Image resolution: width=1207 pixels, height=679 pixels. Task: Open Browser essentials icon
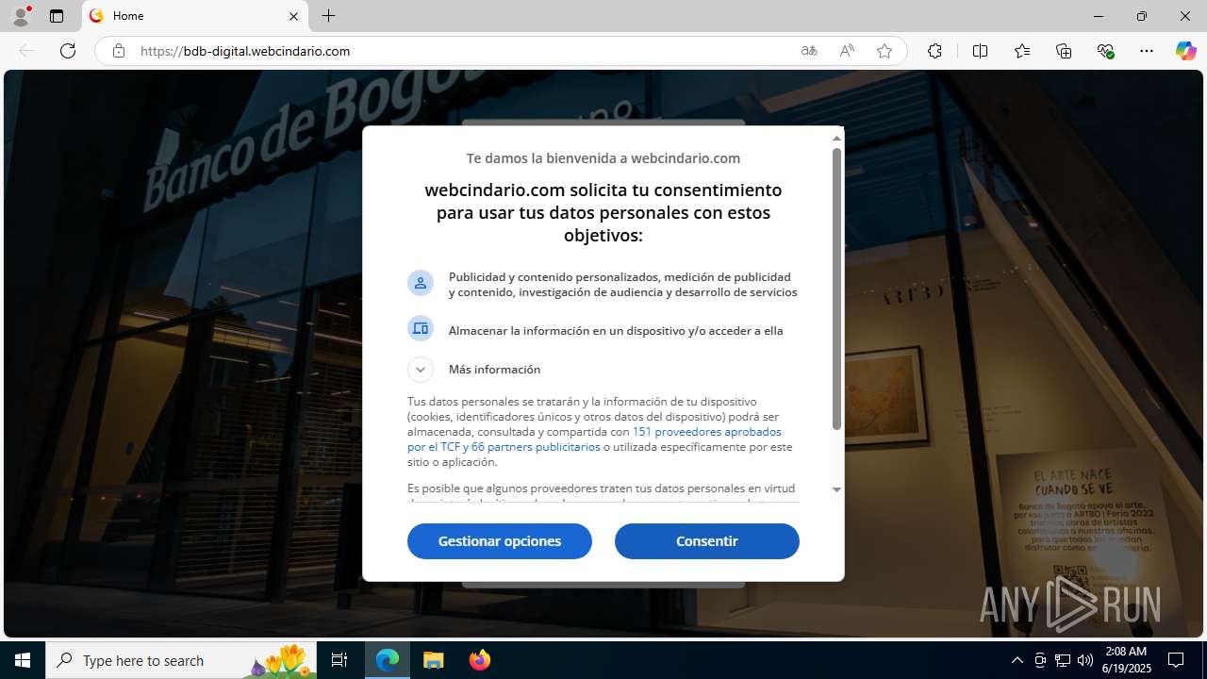tap(1105, 51)
